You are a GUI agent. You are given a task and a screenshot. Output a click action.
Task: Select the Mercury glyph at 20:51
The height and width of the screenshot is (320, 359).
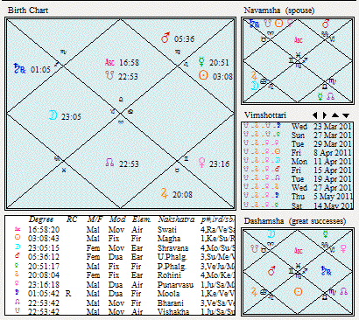point(201,61)
